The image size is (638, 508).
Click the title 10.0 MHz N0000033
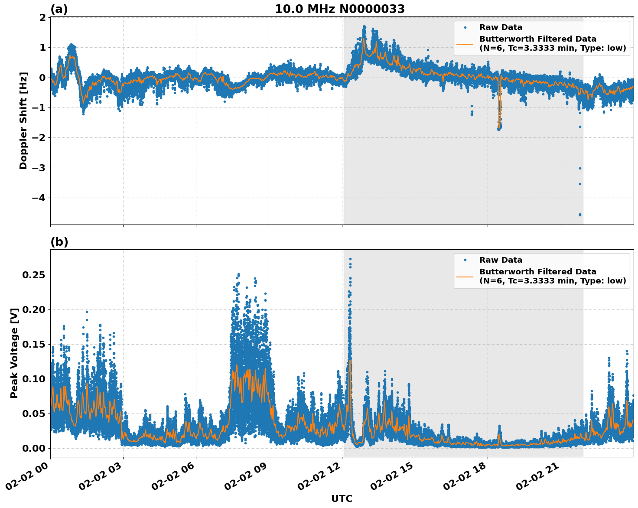coord(340,8)
